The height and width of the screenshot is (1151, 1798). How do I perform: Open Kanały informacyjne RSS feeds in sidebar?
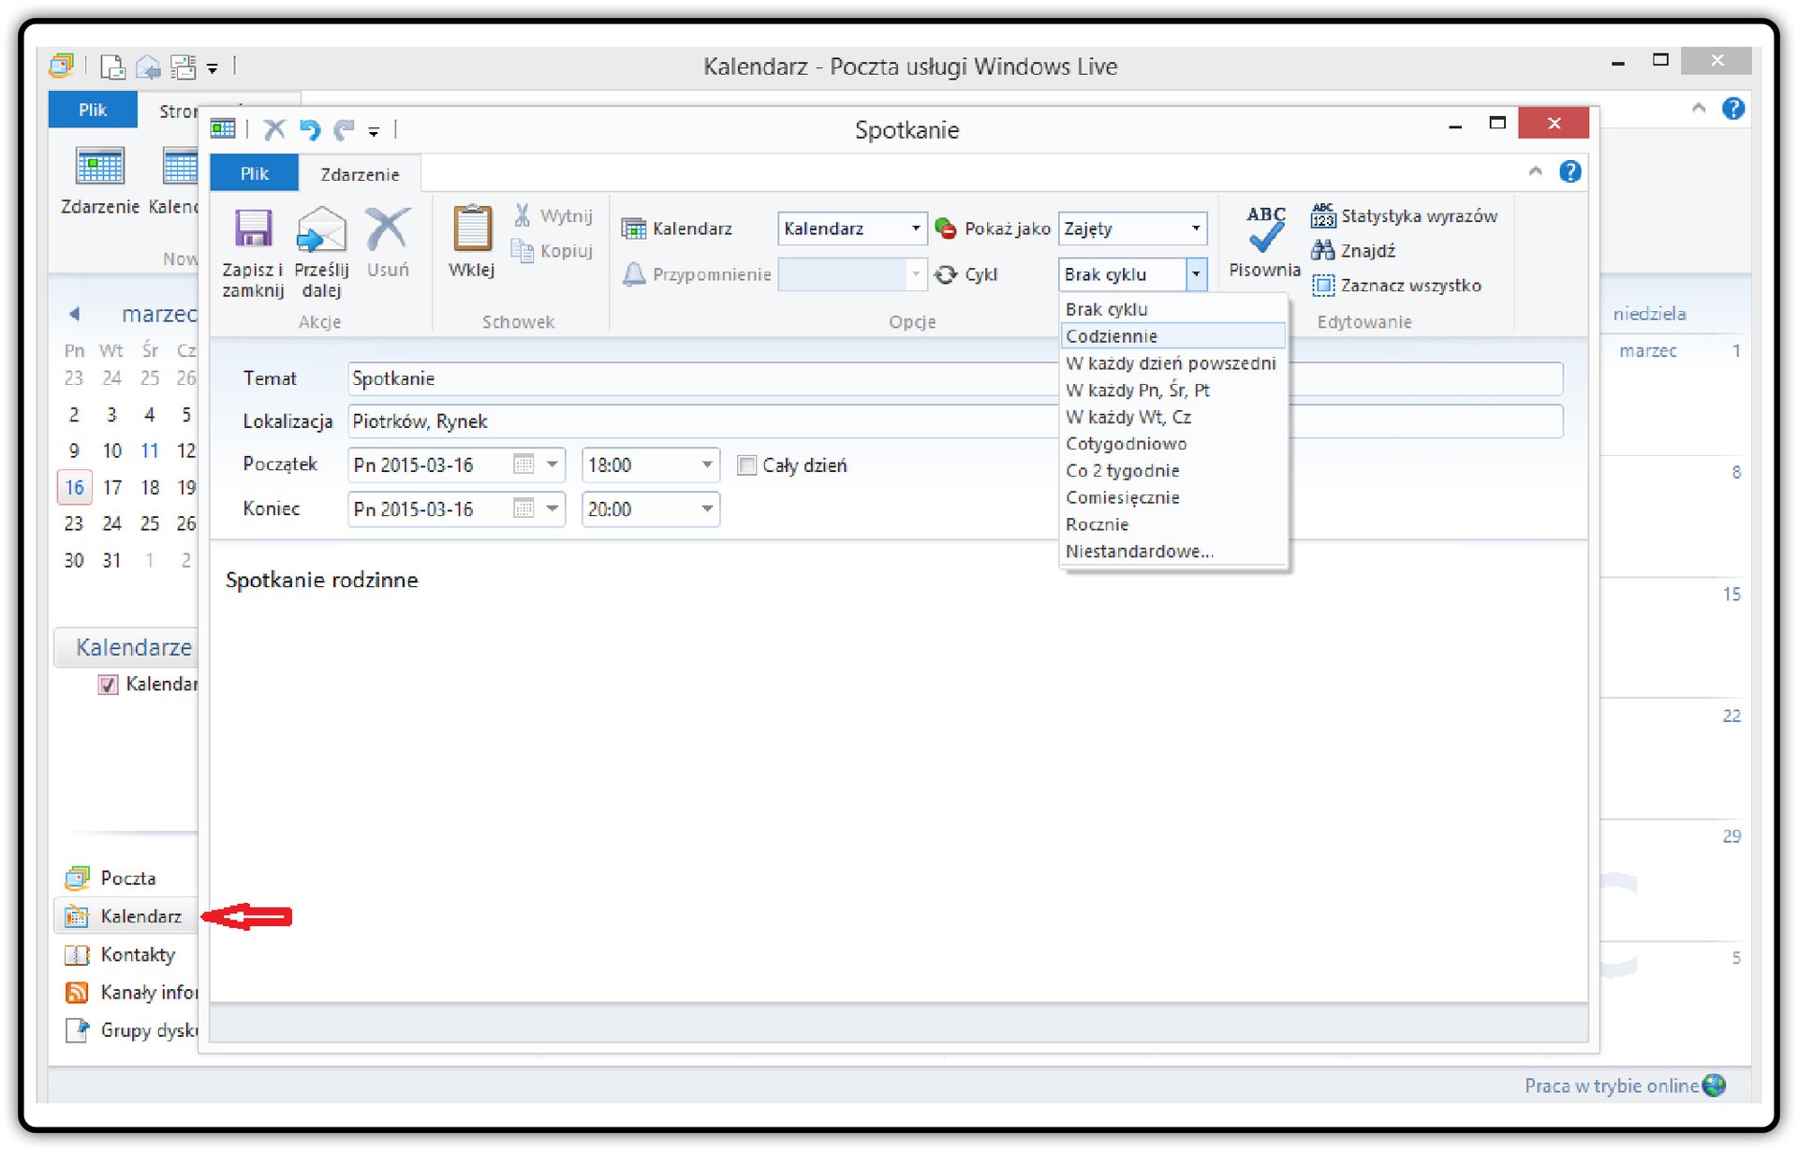130,992
